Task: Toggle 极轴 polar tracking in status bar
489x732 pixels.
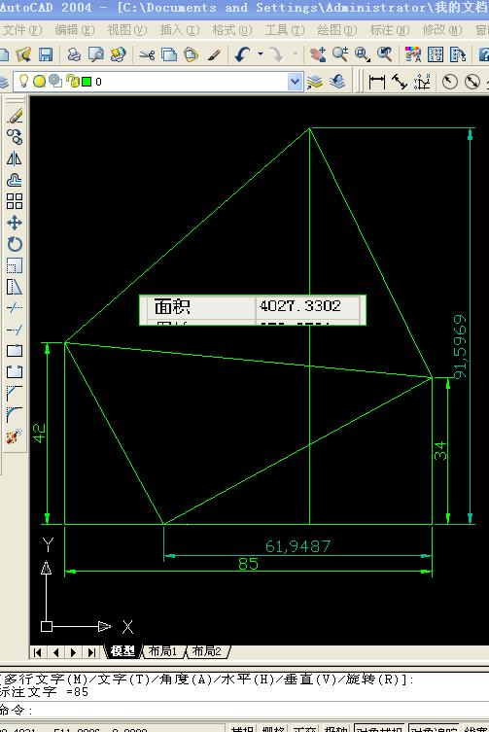Action: coord(335,728)
